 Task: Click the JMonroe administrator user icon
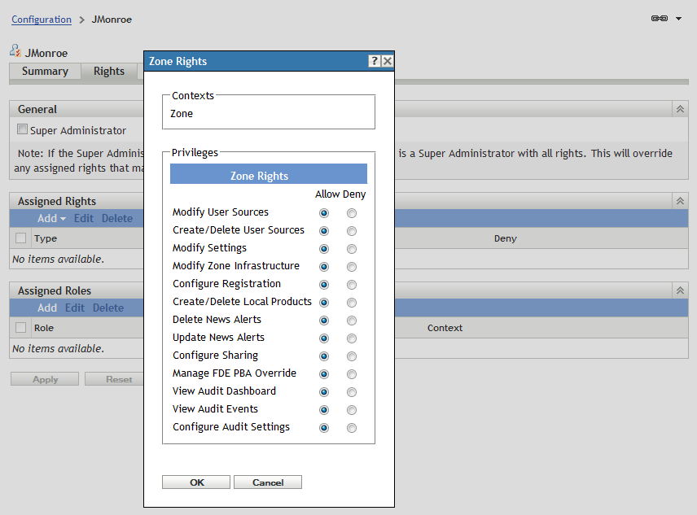[x=15, y=50]
